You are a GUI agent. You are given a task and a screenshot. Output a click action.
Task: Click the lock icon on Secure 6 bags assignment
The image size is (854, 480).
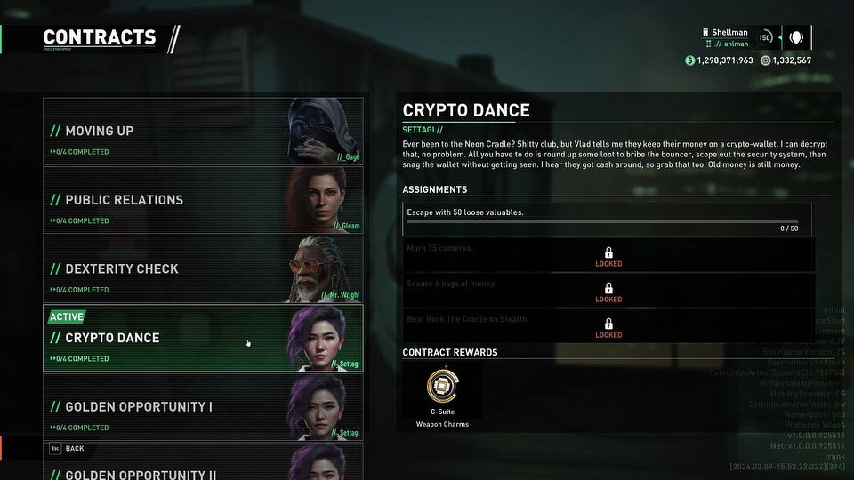(608, 288)
